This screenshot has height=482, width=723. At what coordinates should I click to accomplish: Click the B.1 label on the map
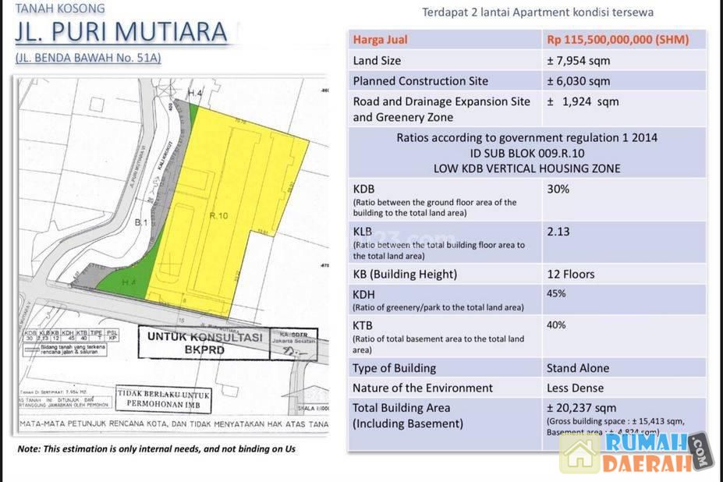click(x=141, y=223)
